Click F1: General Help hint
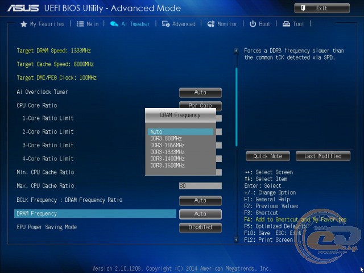The image size is (364, 273). pos(267,199)
